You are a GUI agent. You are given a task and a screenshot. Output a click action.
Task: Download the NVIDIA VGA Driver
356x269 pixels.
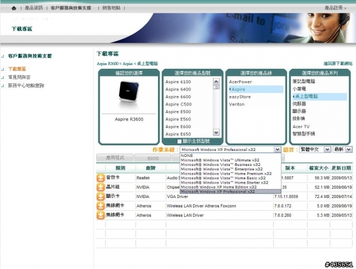click(x=100, y=196)
